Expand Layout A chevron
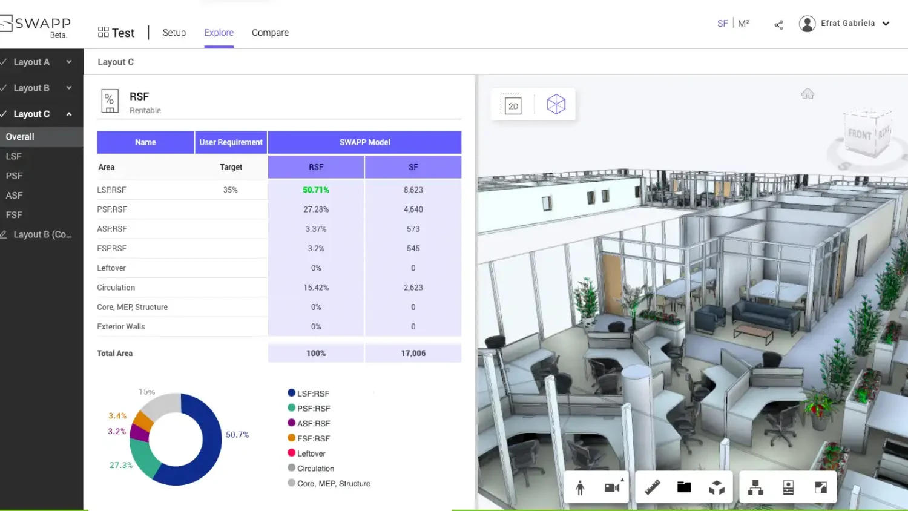The height and width of the screenshot is (511, 908). [69, 62]
